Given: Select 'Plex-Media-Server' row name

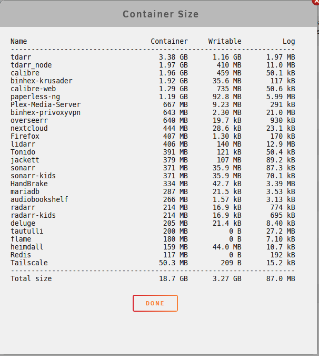Looking at the screenshot, I should (46, 104).
